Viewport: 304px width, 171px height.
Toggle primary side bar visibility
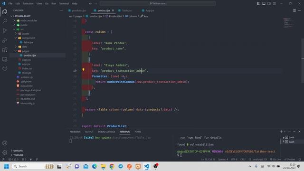pos(258,3)
